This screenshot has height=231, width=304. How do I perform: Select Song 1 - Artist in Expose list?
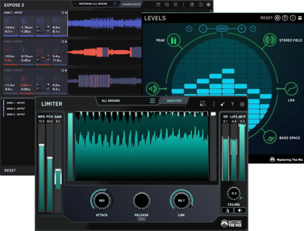(16, 103)
